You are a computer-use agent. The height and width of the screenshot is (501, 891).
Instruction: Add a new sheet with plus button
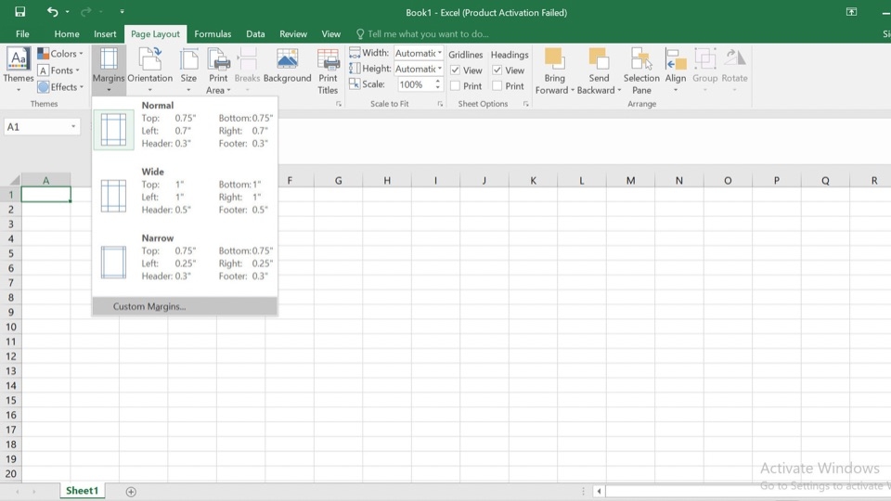pyautogui.click(x=131, y=492)
